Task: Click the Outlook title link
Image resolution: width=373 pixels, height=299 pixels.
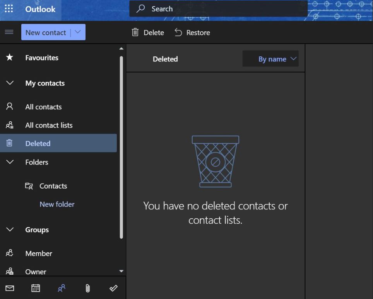Action: click(40, 9)
